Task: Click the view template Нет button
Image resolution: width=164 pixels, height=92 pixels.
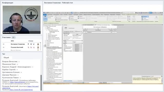Action: [77, 34]
